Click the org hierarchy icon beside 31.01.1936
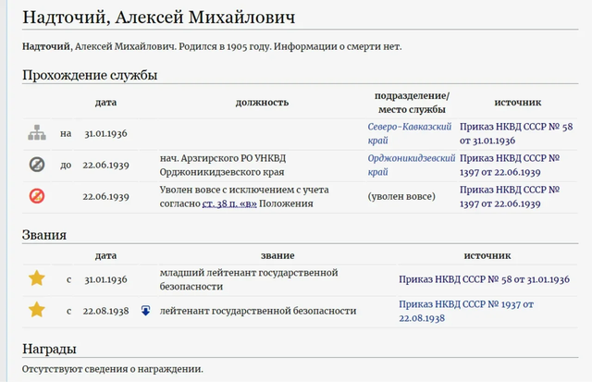 (36, 133)
